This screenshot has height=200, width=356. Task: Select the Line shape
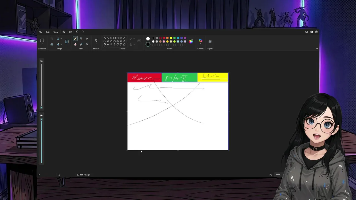coord(105,38)
